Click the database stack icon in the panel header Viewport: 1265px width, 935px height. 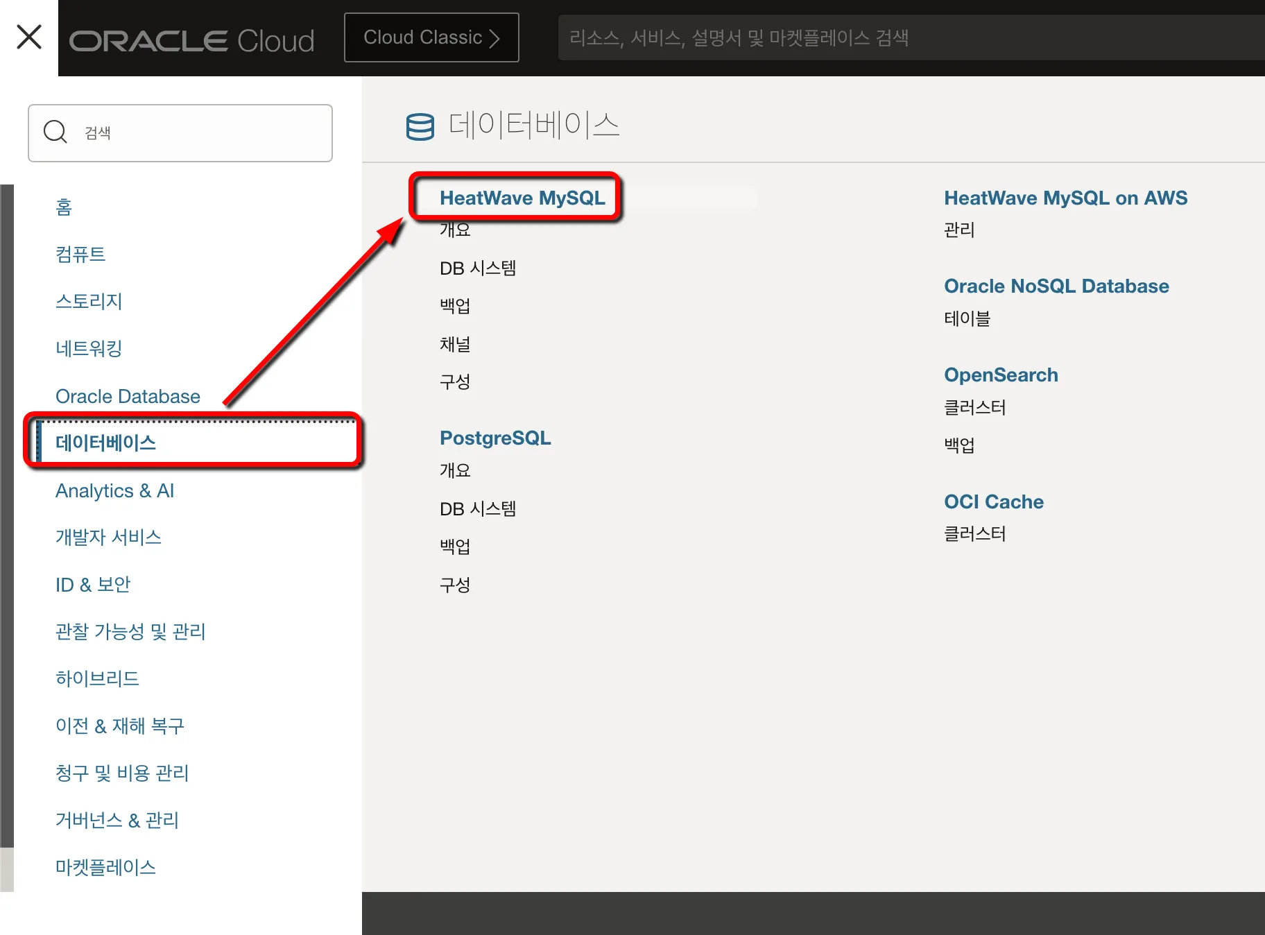pos(420,126)
